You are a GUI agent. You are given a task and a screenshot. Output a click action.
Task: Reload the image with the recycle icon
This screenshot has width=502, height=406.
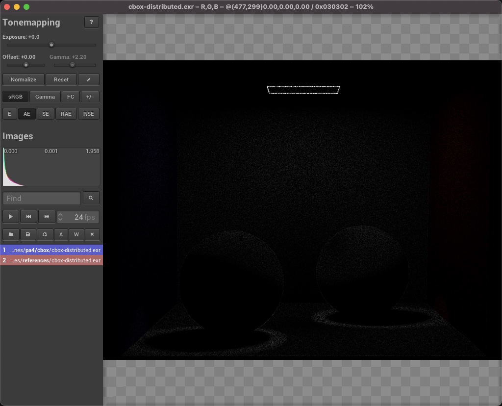pos(45,234)
